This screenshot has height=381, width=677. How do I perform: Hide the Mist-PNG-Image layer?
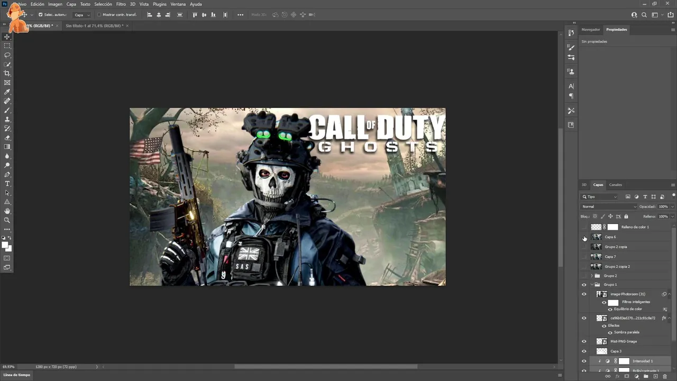[584, 341]
